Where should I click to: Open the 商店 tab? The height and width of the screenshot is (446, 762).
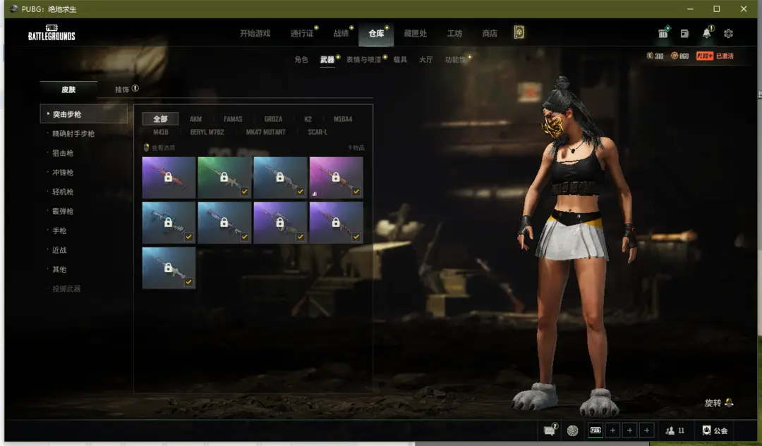[x=490, y=33]
